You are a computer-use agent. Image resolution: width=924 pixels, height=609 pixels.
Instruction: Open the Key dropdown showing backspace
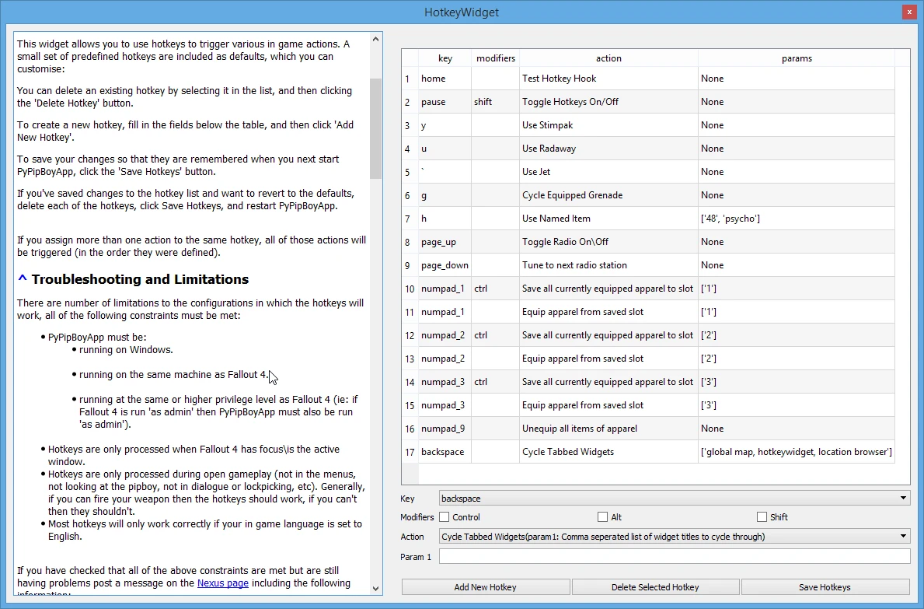675,498
